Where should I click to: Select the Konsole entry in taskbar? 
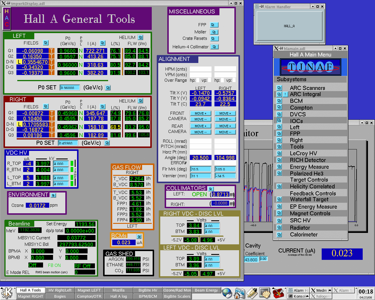pos(298,296)
